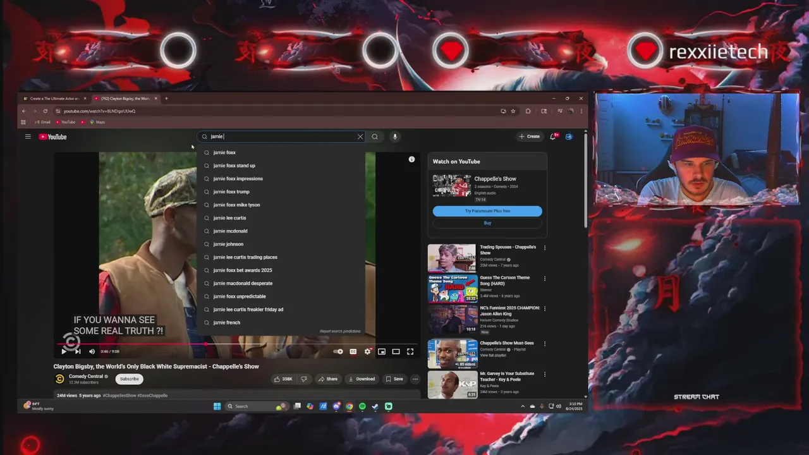Save the video to a playlist
The image size is (809, 455).
394,379
